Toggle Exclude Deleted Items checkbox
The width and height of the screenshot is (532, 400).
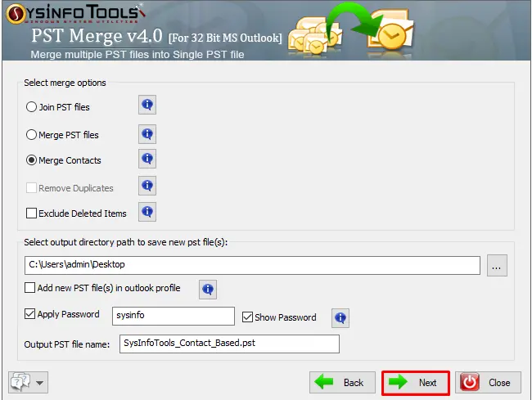pos(32,213)
